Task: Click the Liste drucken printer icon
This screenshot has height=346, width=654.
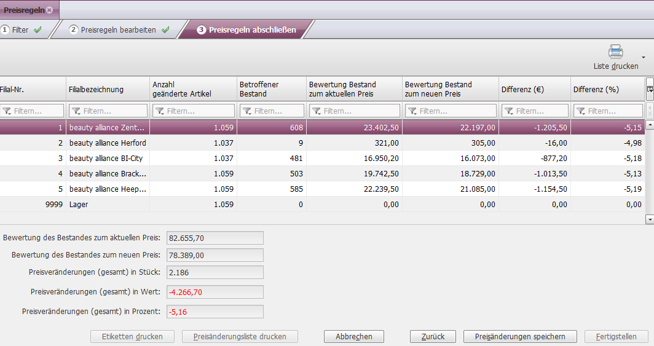Action: click(616, 52)
